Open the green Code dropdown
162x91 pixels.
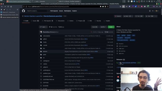coord(111,27)
